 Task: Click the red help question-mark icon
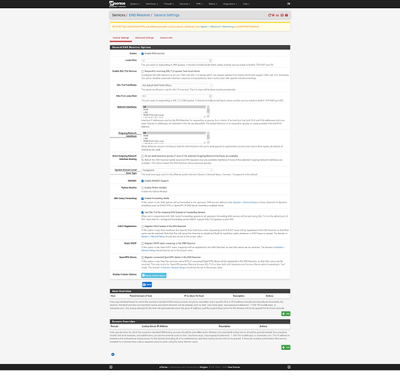[287, 15]
